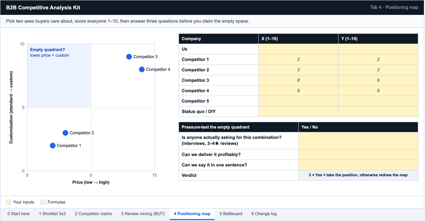Click the 'Pressure-test the empty quadrant' header
The image size is (425, 221).
point(239,127)
